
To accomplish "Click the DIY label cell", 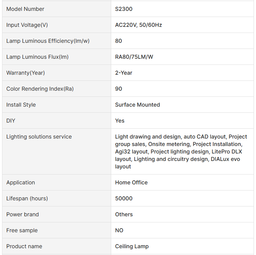I will click(11, 121).
